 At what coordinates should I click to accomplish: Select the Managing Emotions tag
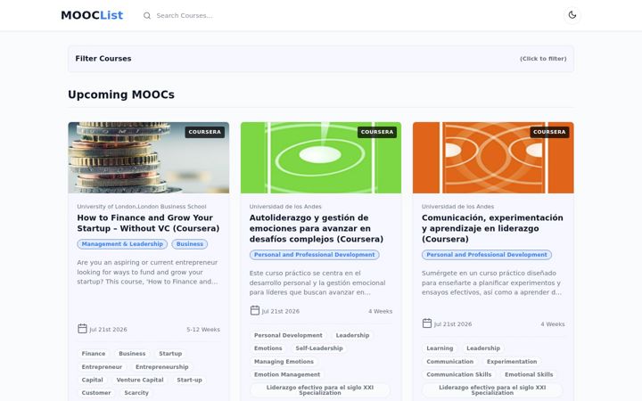284,362
